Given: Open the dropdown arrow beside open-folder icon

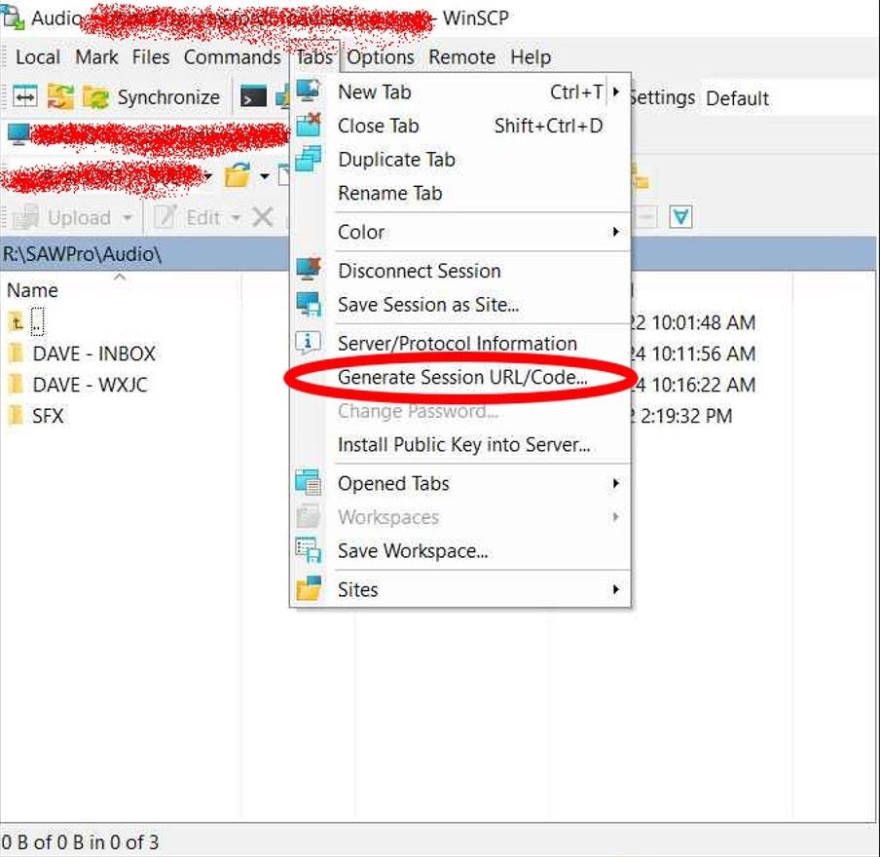Looking at the screenshot, I should pos(265,177).
